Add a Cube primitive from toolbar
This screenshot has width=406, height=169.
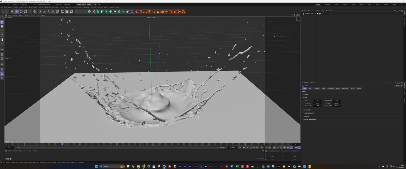89,12
